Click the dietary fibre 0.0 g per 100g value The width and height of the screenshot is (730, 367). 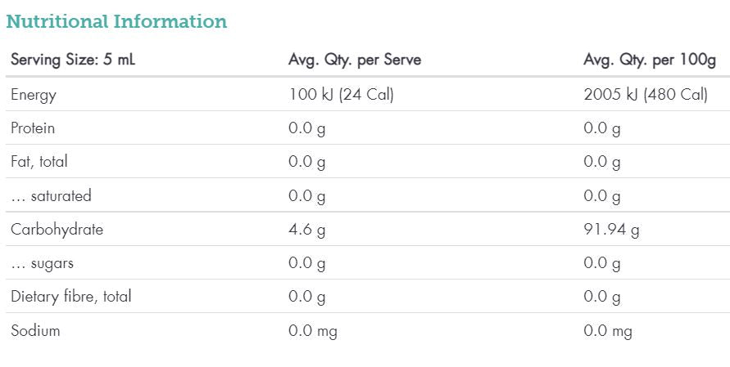(602, 297)
